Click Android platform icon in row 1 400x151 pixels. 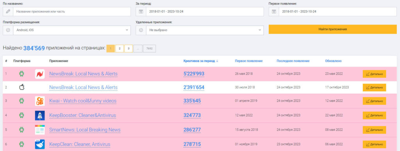tap(22, 74)
